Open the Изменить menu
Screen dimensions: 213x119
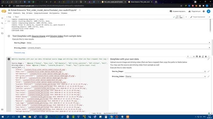[x=17, y=13]
